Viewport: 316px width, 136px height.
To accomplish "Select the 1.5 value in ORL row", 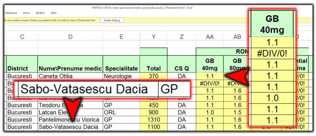I will (x=237, y=112).
